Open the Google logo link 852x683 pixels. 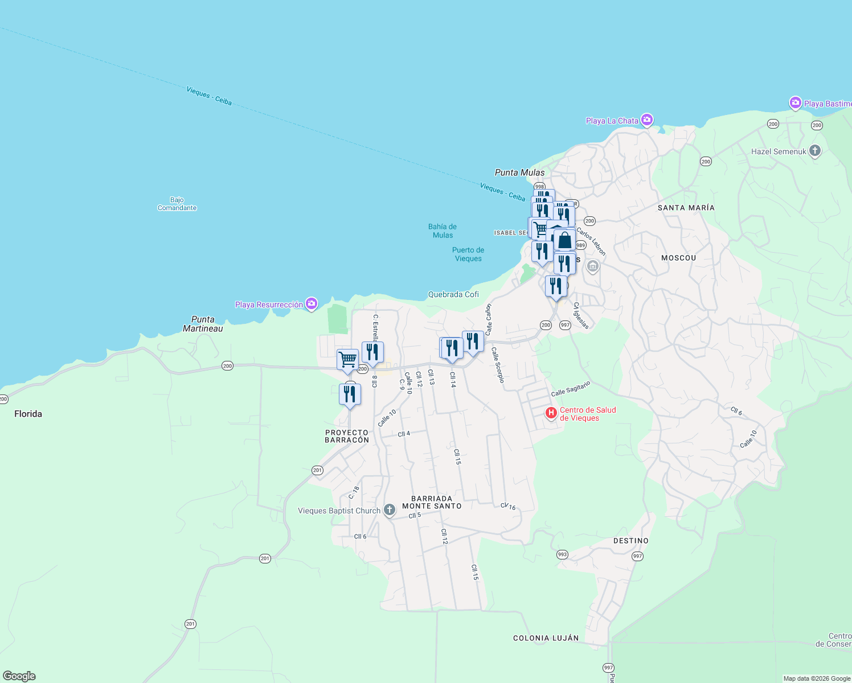(x=19, y=676)
